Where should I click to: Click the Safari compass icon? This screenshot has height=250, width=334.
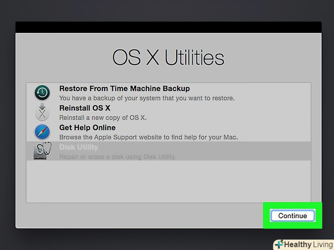[x=42, y=132]
